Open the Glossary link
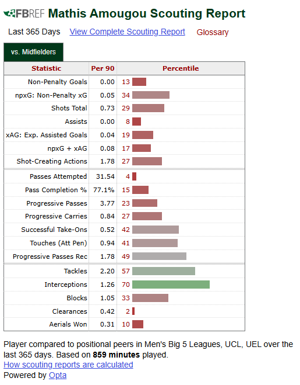This screenshot has width=300, height=385. (212, 32)
